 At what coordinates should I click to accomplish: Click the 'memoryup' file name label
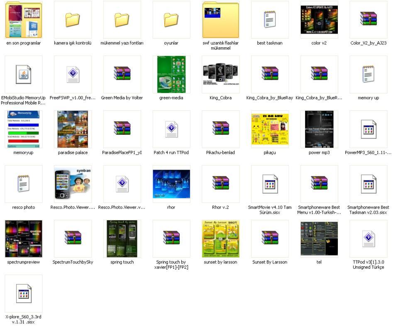24,153
